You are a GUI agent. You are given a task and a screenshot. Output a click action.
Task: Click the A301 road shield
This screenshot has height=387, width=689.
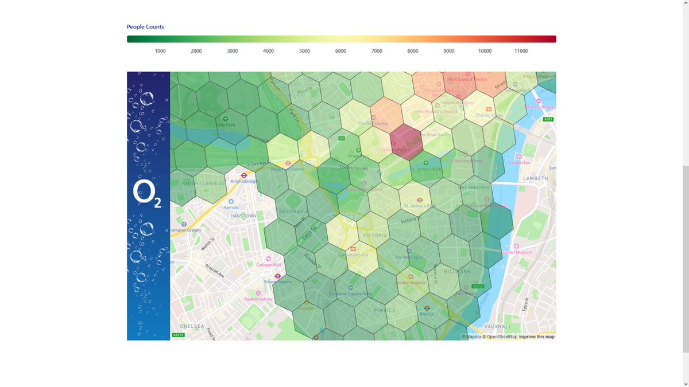548,119
